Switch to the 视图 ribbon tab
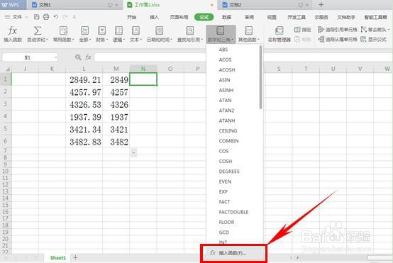 point(272,17)
